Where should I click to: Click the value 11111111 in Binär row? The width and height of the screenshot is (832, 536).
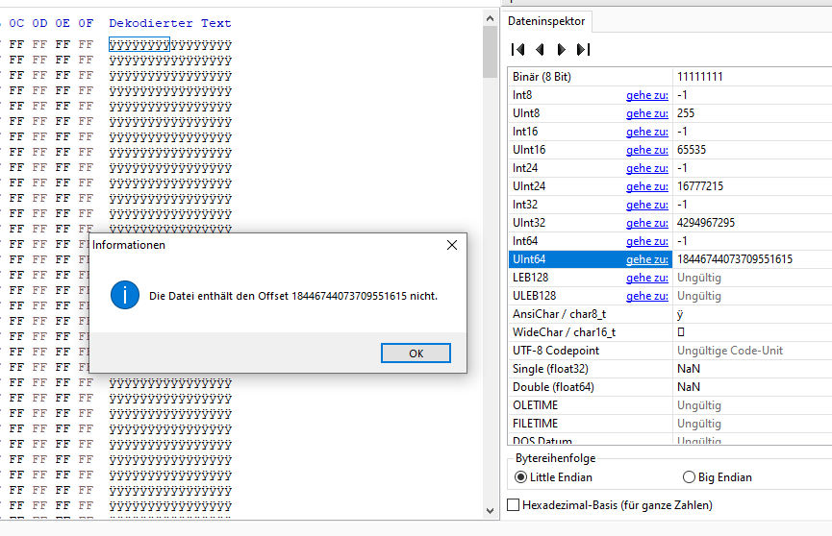pyautogui.click(x=700, y=77)
